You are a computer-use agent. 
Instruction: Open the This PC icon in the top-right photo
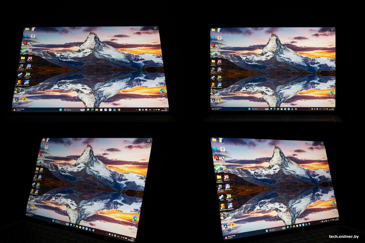point(213,38)
